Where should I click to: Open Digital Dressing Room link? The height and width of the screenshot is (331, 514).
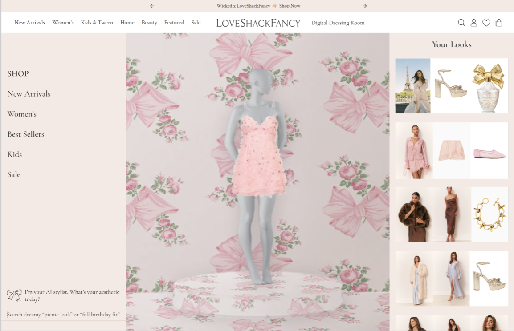338,23
